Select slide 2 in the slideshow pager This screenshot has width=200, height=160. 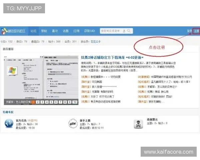(38, 102)
